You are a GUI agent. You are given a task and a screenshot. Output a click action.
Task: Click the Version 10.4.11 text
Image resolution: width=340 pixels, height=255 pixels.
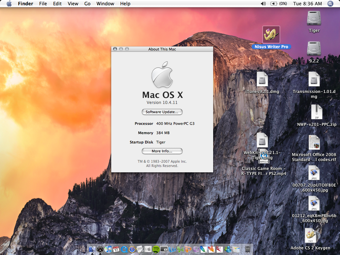[x=162, y=102]
